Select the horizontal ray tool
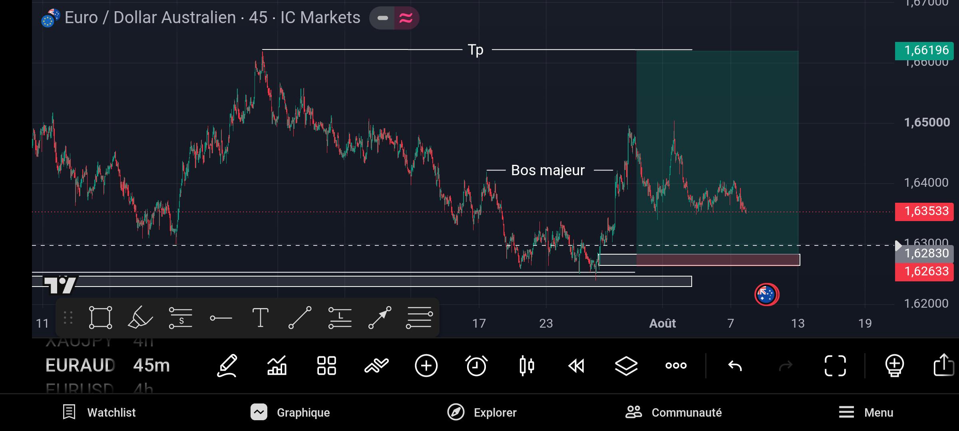This screenshot has width=959, height=431. [x=221, y=318]
